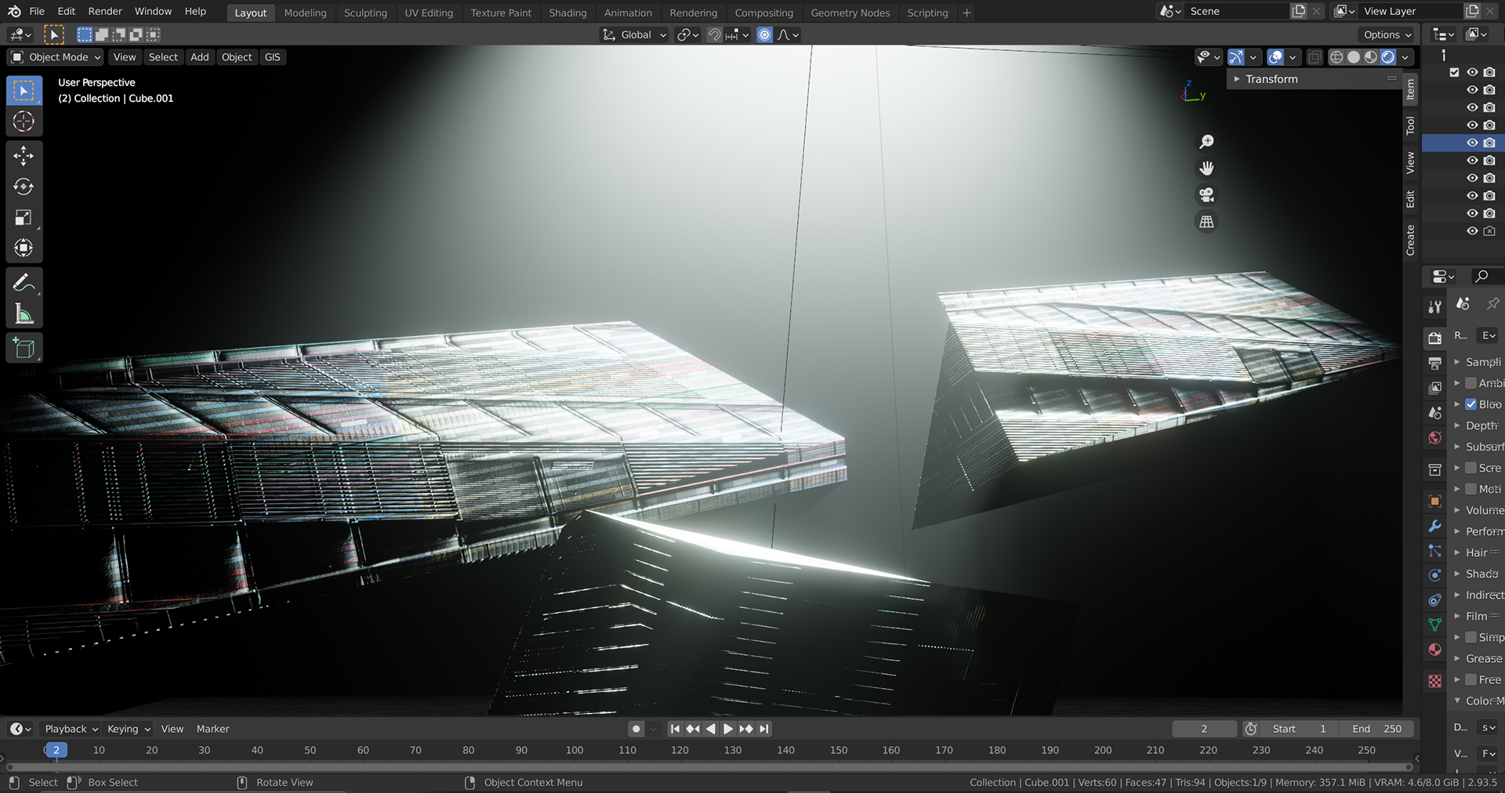The image size is (1505, 793).
Task: Toggle viewport gizmos display
Action: (x=1236, y=57)
